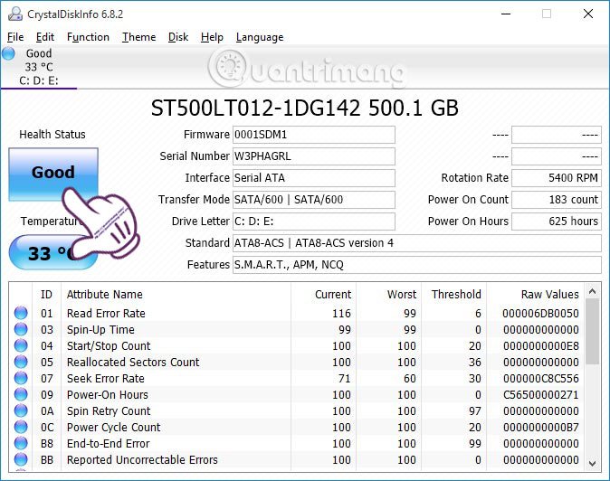
Task: Click the Good health status button
Action: tap(53, 174)
